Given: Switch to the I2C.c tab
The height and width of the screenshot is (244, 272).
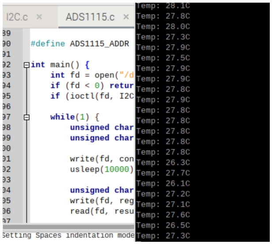Looking at the screenshot, I should point(17,17).
